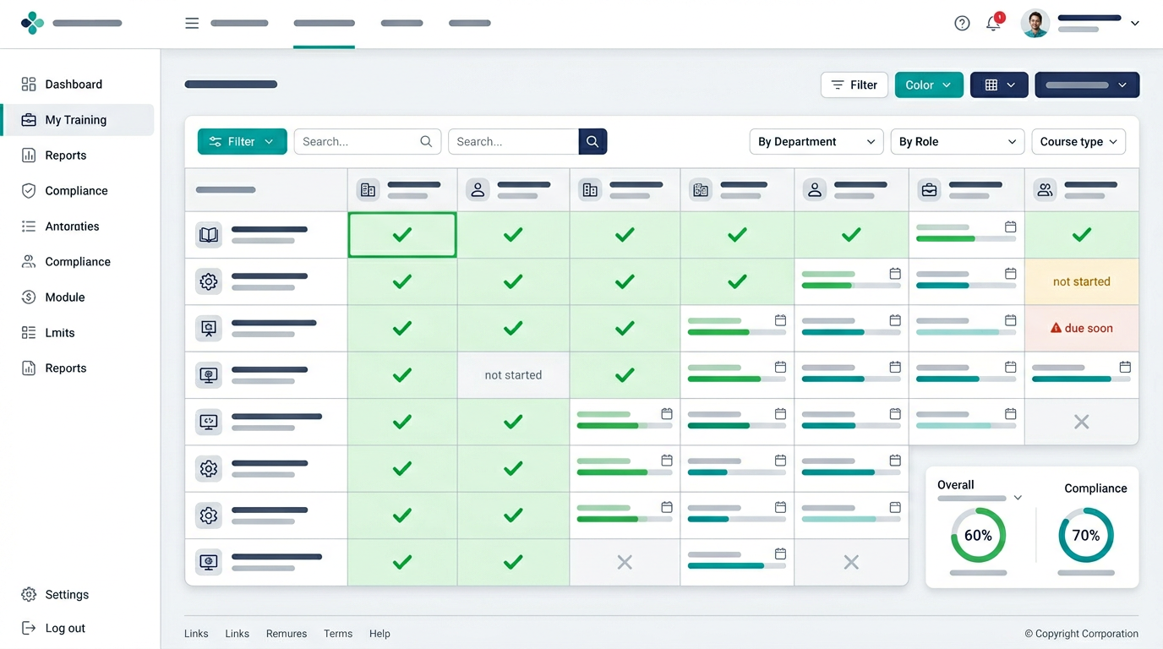The height and width of the screenshot is (649, 1163).
Task: Click the Compliance 70% donut chart
Action: pos(1086,535)
